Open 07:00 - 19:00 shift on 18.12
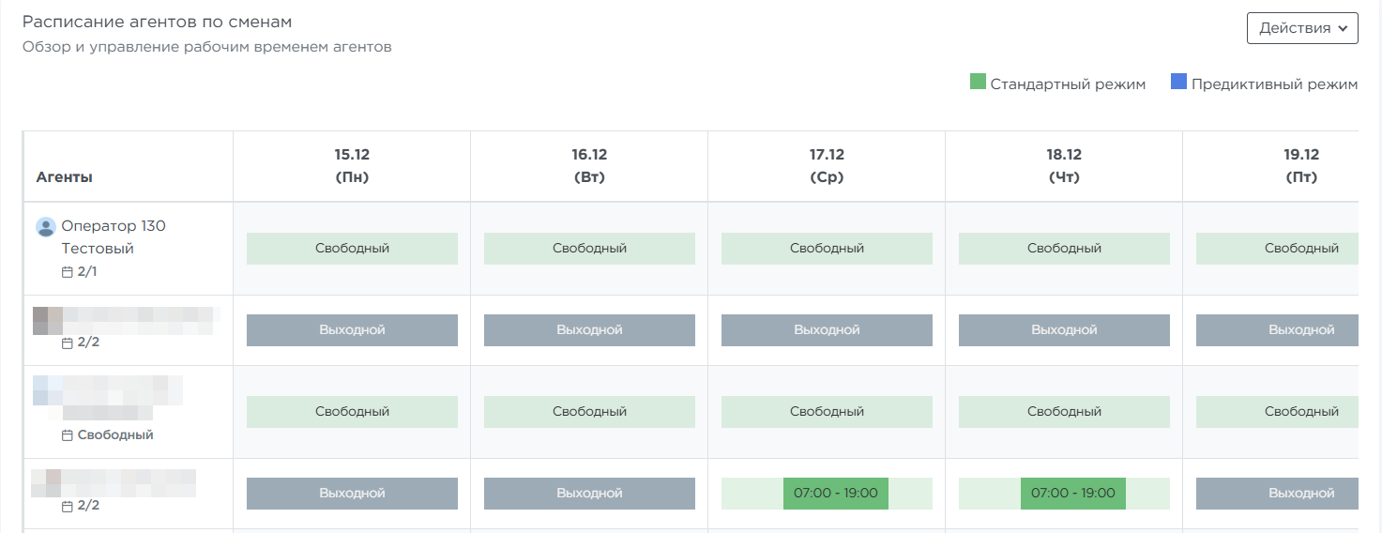 pyautogui.click(x=1072, y=494)
